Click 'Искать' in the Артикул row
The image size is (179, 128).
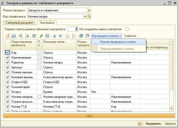click(83, 67)
